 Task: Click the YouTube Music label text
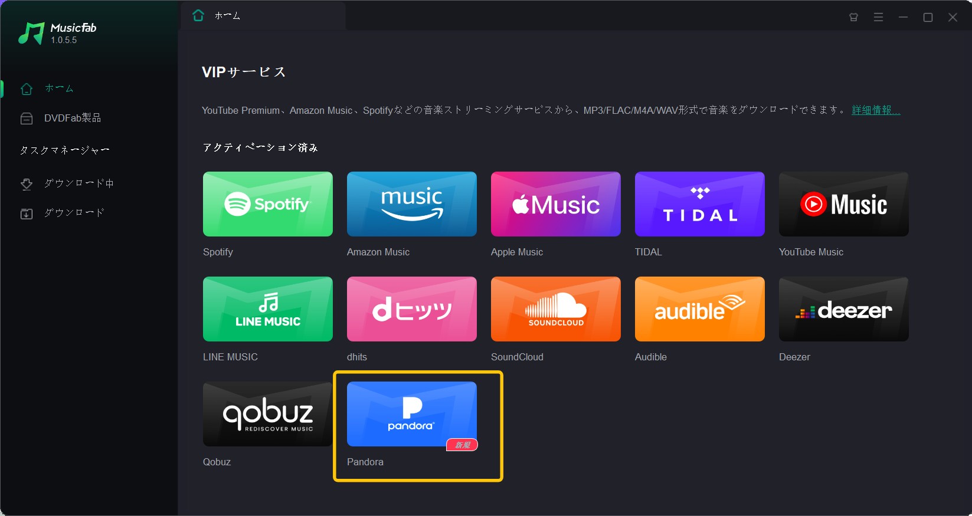[x=811, y=252]
